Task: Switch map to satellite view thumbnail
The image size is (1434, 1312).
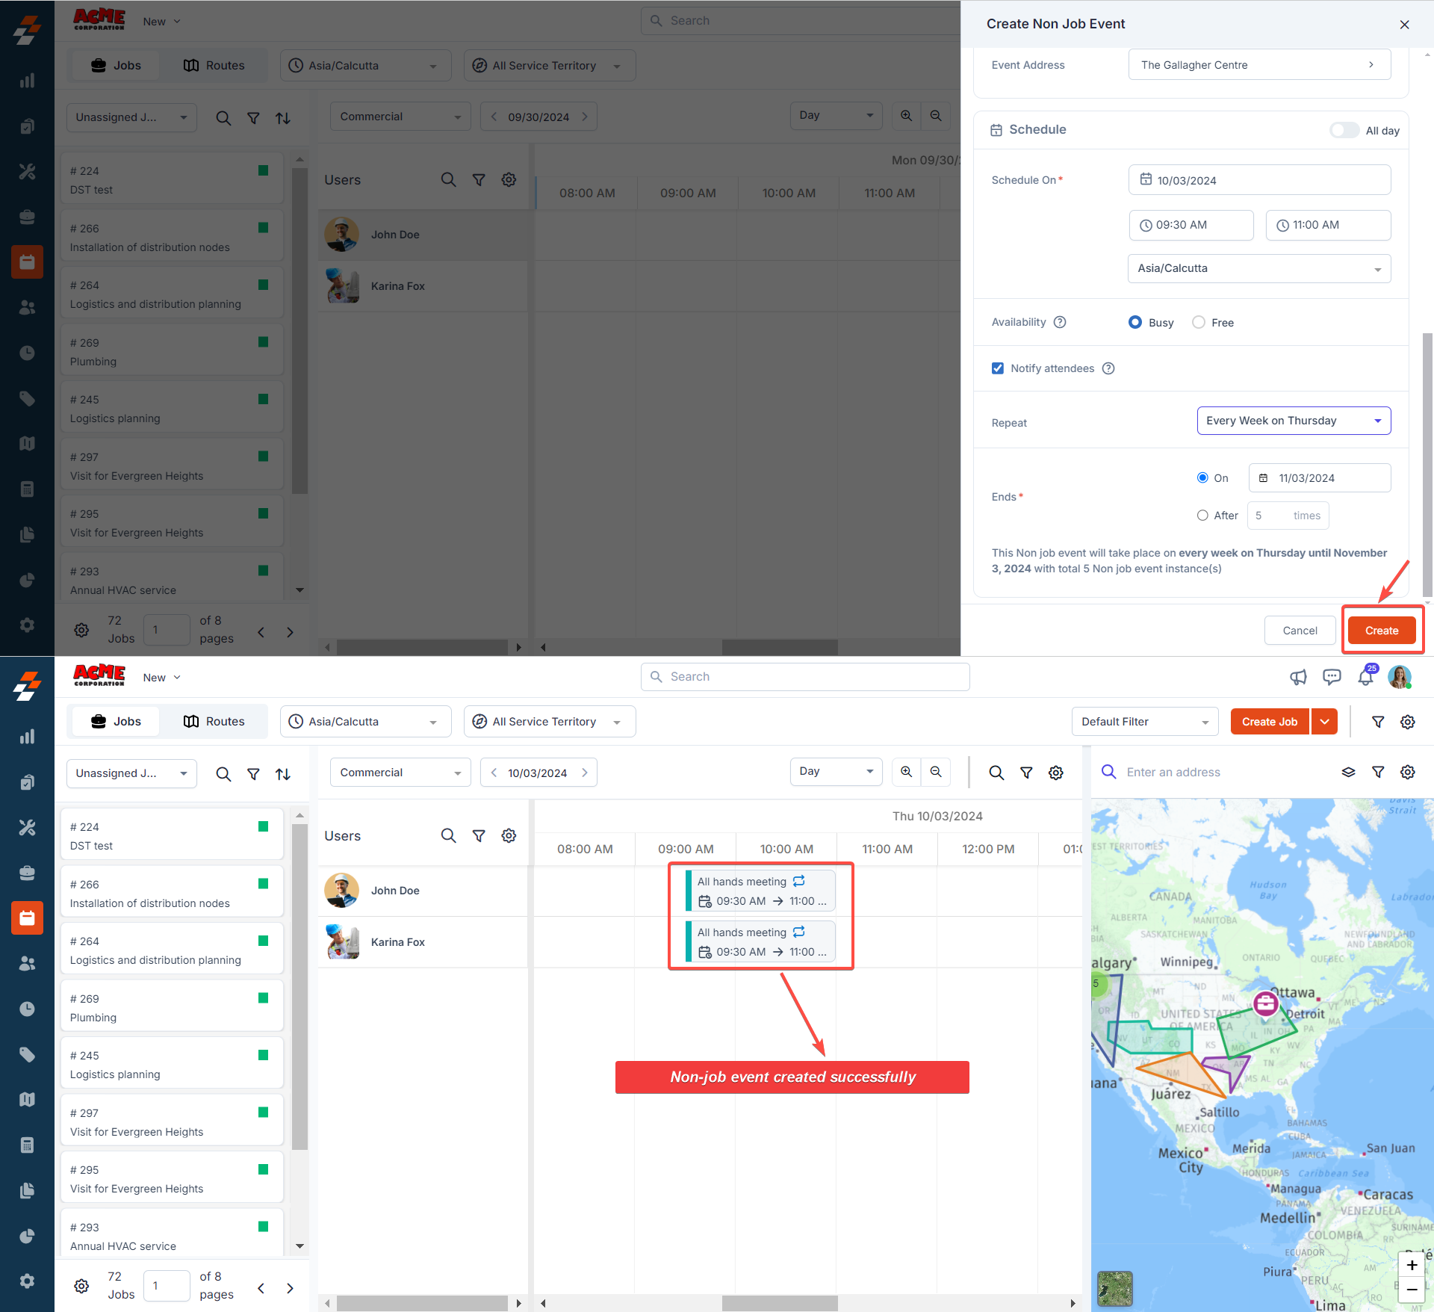Action: (x=1115, y=1288)
